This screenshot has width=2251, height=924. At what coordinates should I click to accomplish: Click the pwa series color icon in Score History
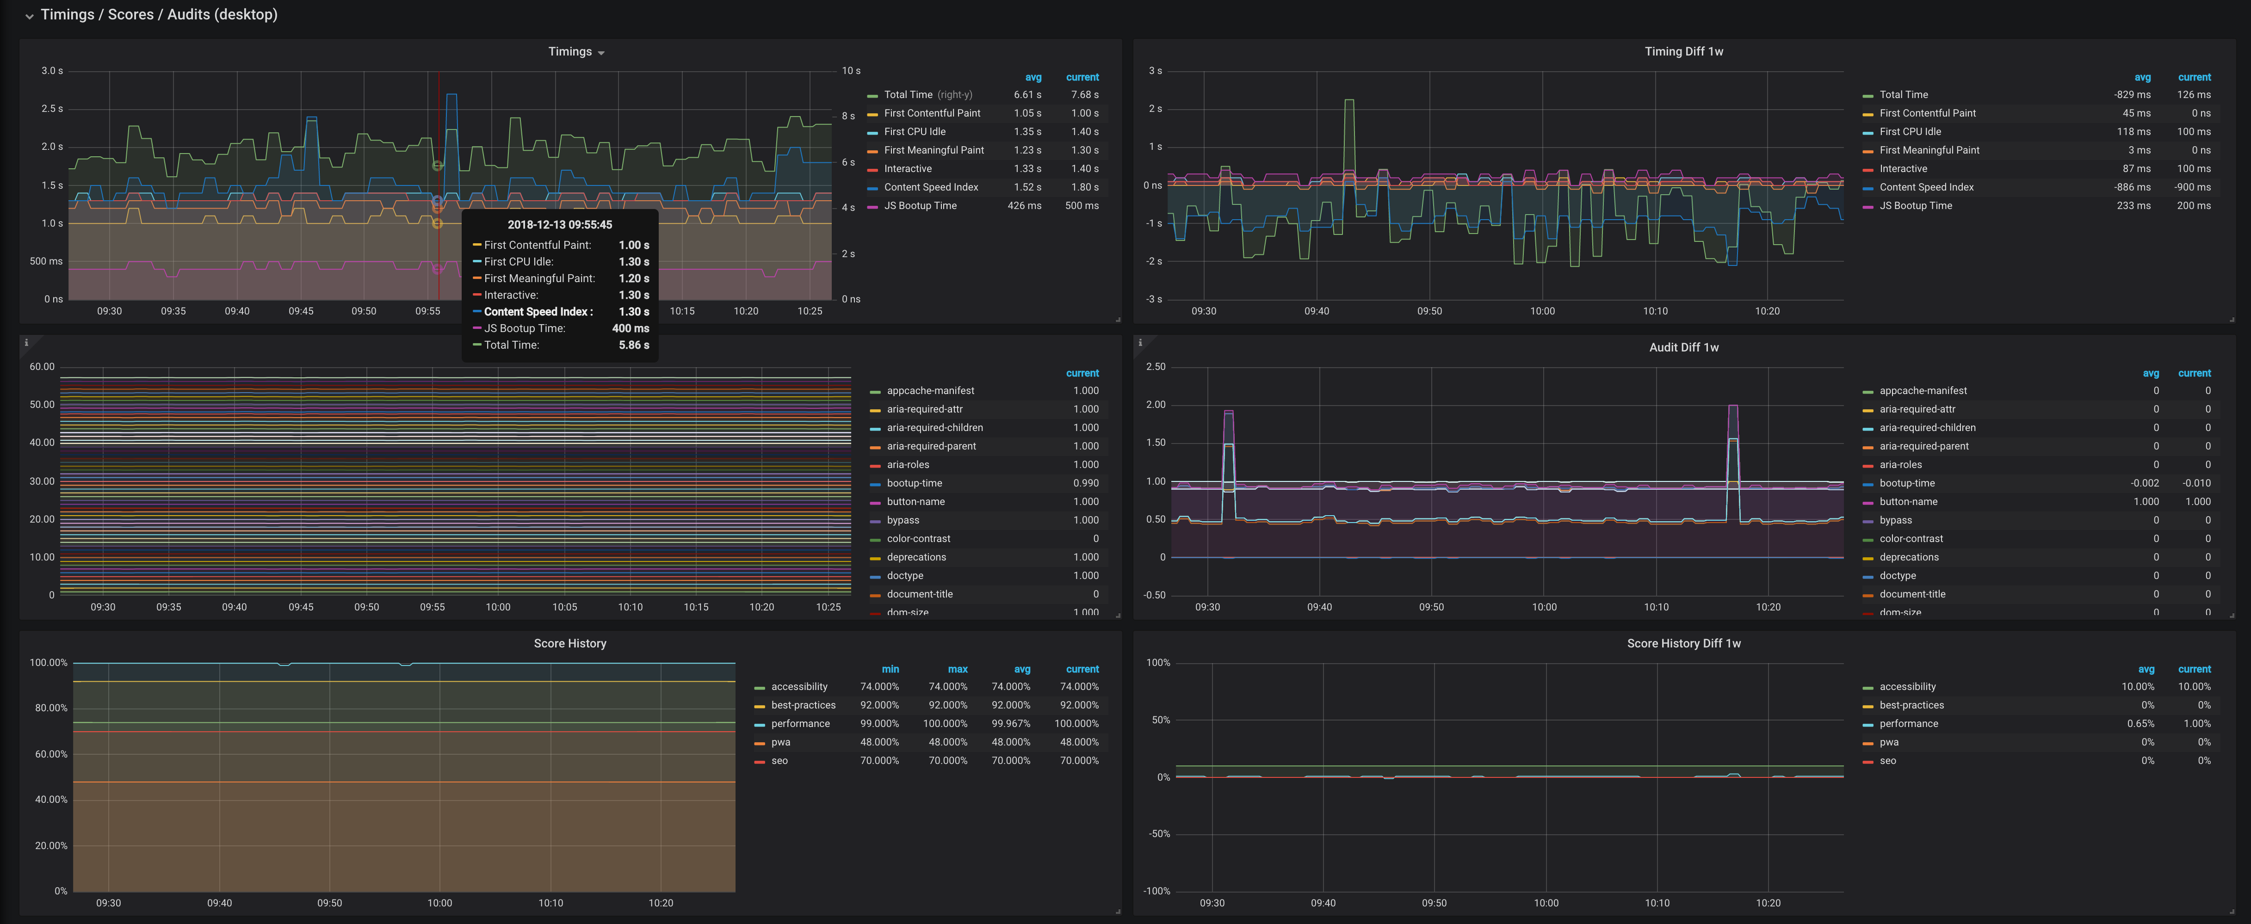tap(760, 743)
